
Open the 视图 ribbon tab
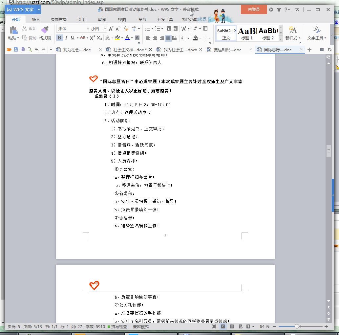pos(122,19)
